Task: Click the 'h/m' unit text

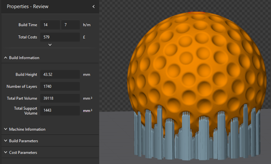Action: pos(87,25)
